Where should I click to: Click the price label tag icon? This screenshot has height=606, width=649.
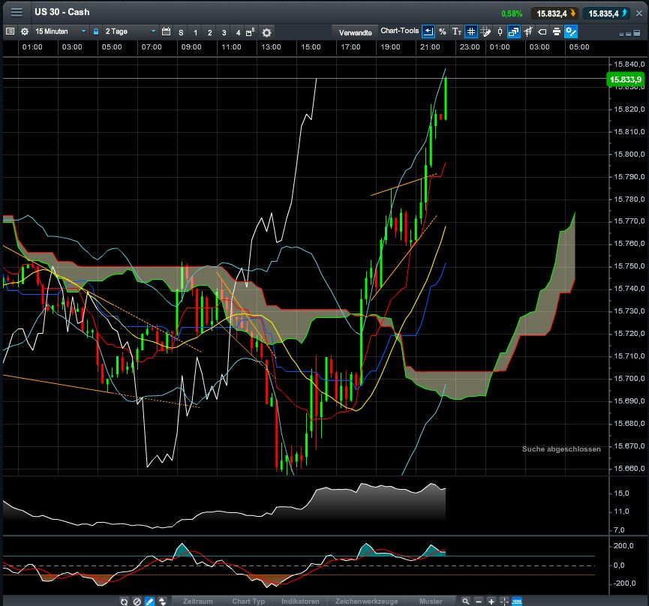tap(542, 31)
